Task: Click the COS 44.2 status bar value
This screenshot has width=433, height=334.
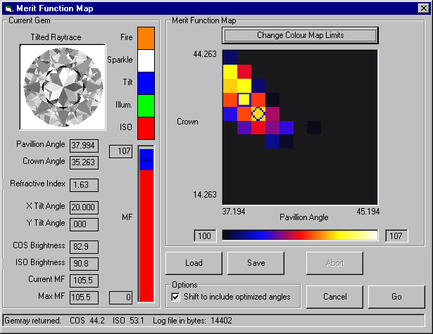Action: 87,321
